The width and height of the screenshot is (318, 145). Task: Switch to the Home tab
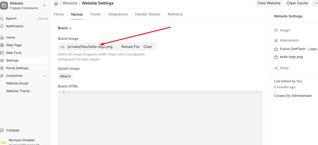(x=59, y=14)
